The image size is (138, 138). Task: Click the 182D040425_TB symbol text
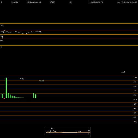96,2
